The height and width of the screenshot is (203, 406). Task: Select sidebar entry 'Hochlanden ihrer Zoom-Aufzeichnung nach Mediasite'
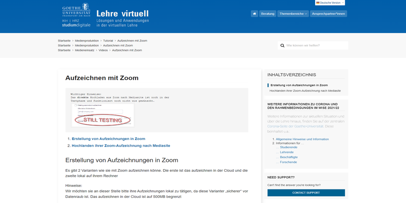[x=305, y=91]
